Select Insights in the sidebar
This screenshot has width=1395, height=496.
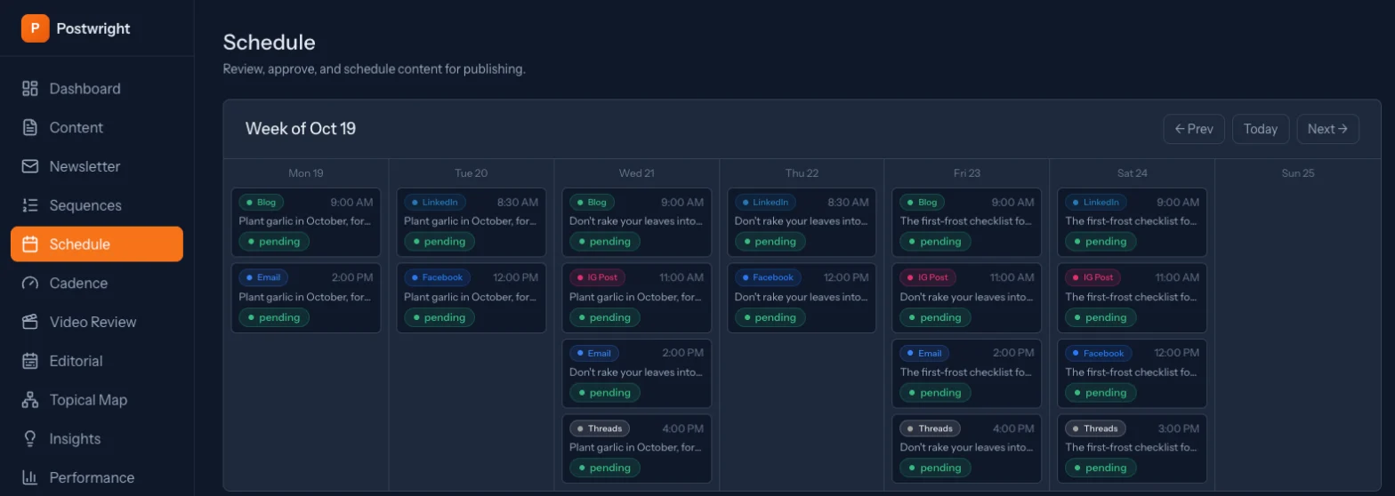pyautogui.click(x=97, y=439)
